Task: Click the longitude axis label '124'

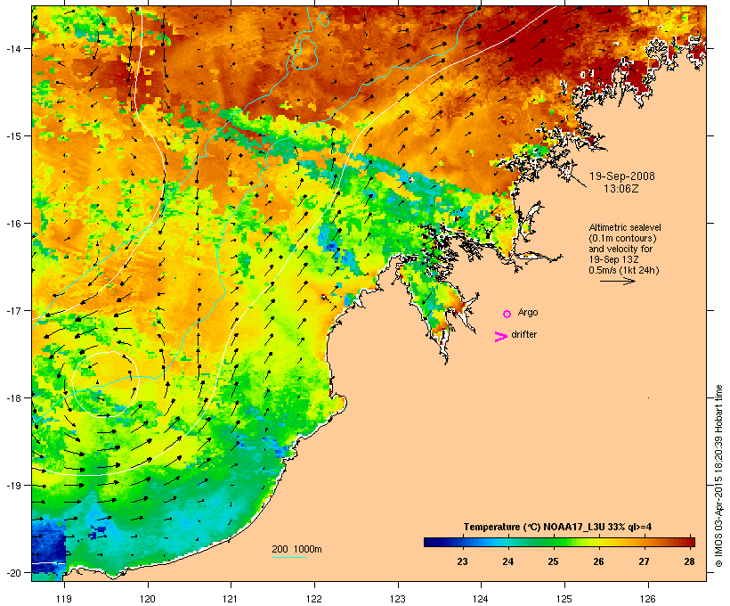Action: (x=481, y=599)
